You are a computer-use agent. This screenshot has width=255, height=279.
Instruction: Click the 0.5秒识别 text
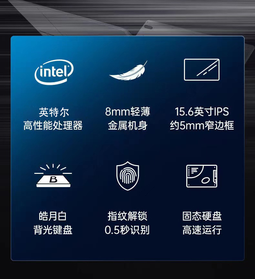pyautogui.click(x=127, y=230)
